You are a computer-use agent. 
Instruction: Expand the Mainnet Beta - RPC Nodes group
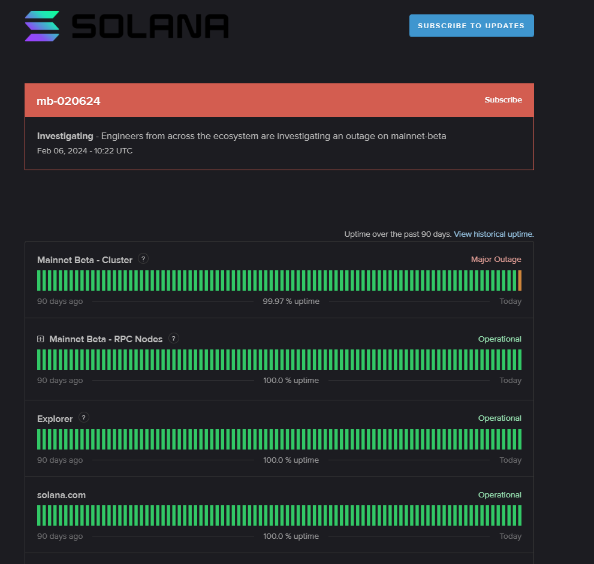pos(41,339)
